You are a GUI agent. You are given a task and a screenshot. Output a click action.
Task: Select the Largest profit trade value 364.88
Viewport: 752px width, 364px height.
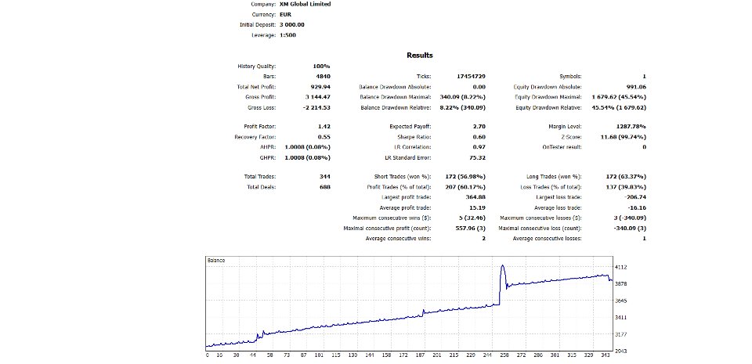pyautogui.click(x=475, y=197)
